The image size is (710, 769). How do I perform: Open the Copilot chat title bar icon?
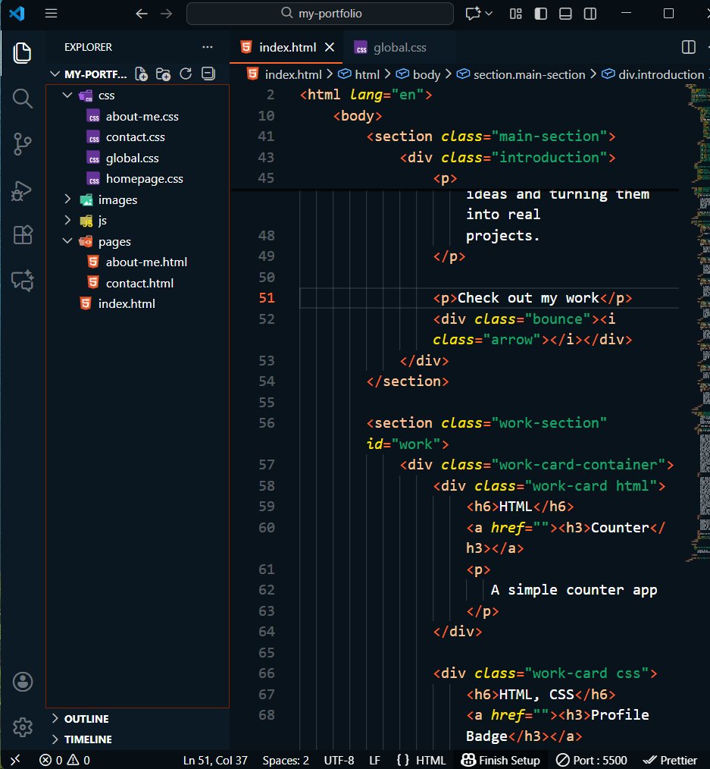(x=472, y=13)
